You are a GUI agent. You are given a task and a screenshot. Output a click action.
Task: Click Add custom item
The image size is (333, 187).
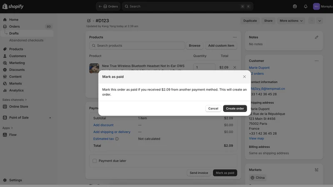pyautogui.click(x=221, y=46)
